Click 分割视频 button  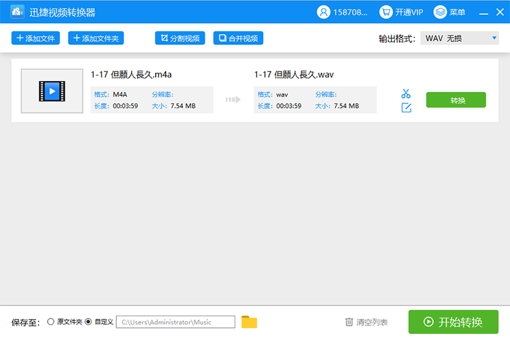tap(180, 38)
